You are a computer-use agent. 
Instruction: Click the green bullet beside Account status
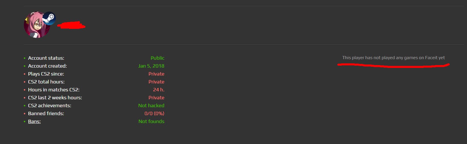point(25,58)
